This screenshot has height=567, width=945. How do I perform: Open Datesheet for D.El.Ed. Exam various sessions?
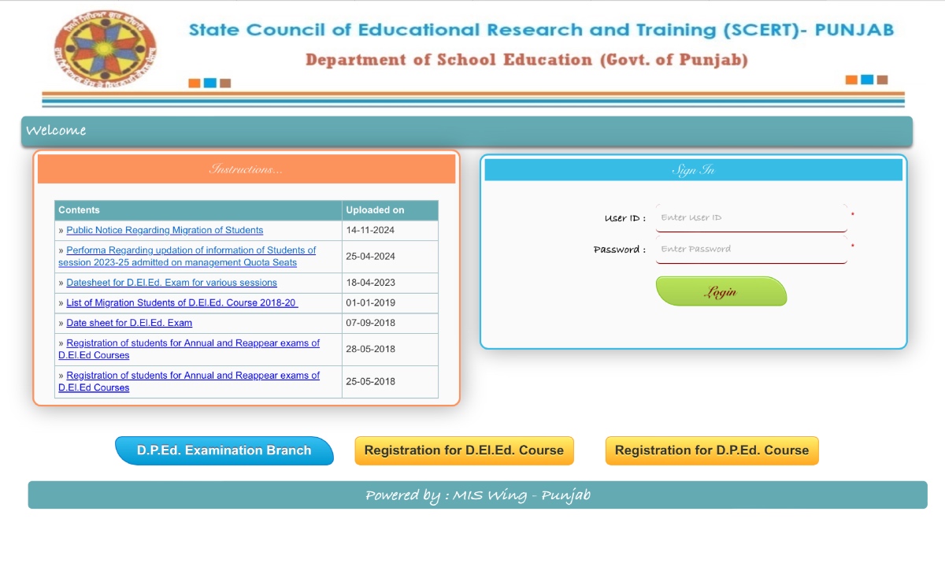(x=172, y=283)
